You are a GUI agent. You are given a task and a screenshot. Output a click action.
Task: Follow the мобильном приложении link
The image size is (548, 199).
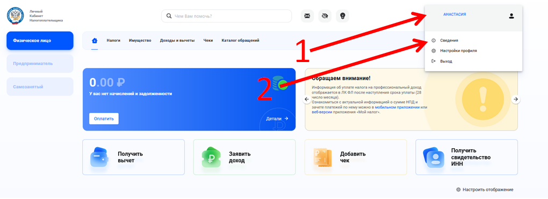point(397,108)
